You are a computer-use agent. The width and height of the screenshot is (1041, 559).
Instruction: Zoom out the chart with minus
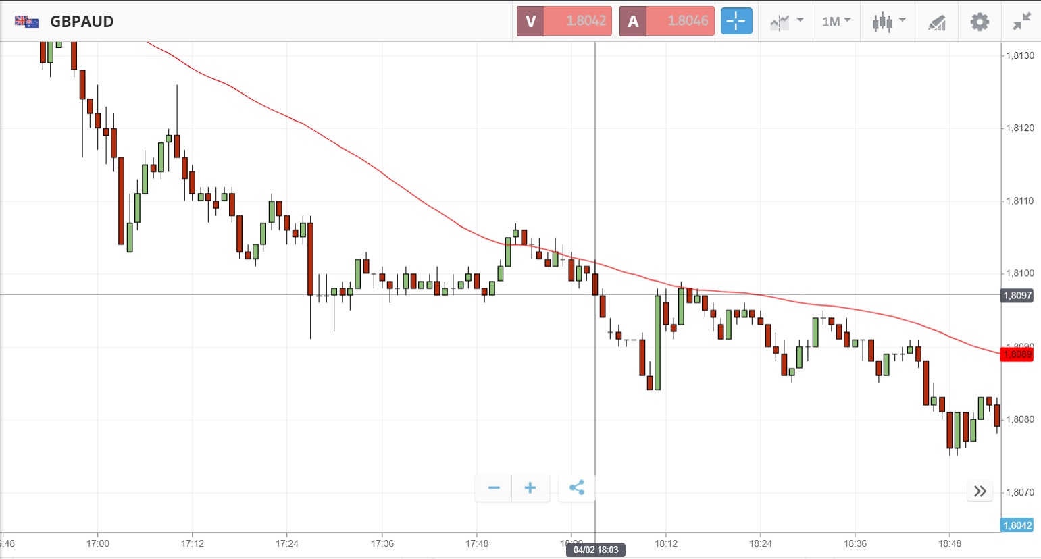click(494, 488)
